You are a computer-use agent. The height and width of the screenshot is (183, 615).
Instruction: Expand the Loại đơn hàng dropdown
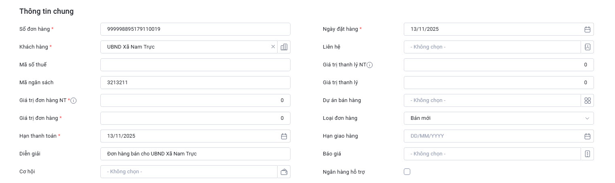498,118
